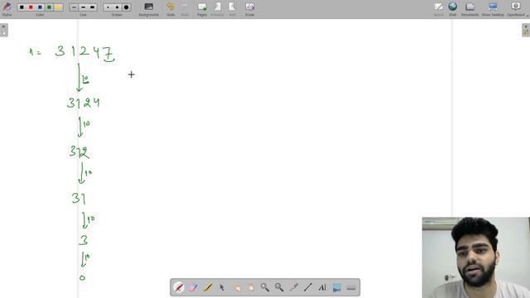This screenshot has height=298, width=530.
Task: Add a new page with Pages
Action: tap(202, 9)
